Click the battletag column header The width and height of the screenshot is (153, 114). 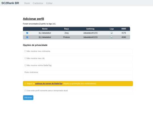pyautogui.click(x=90, y=29)
